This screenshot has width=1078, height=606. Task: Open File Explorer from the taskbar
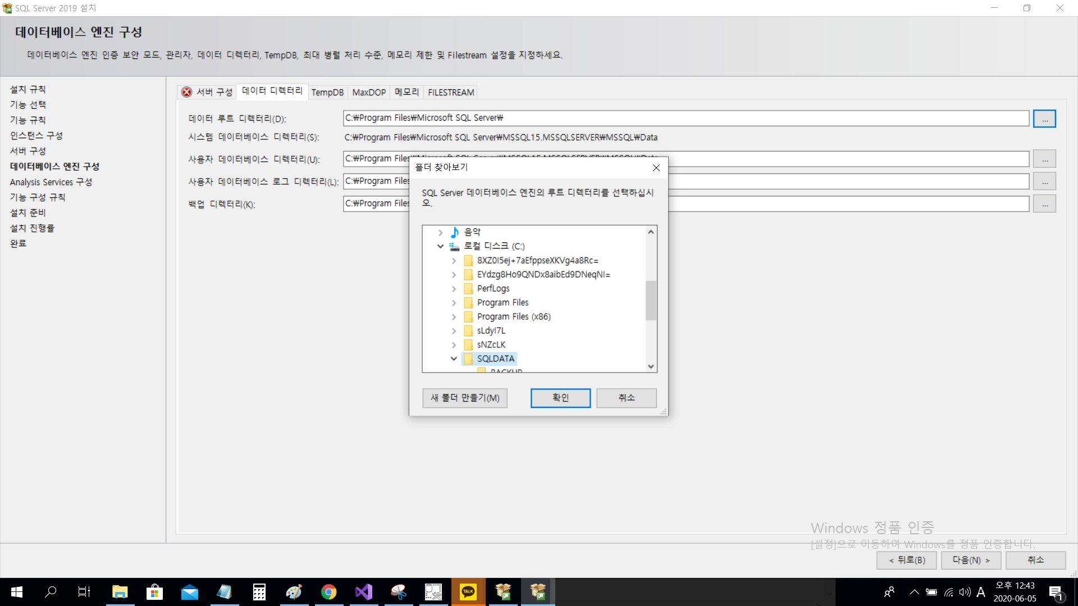click(x=120, y=592)
